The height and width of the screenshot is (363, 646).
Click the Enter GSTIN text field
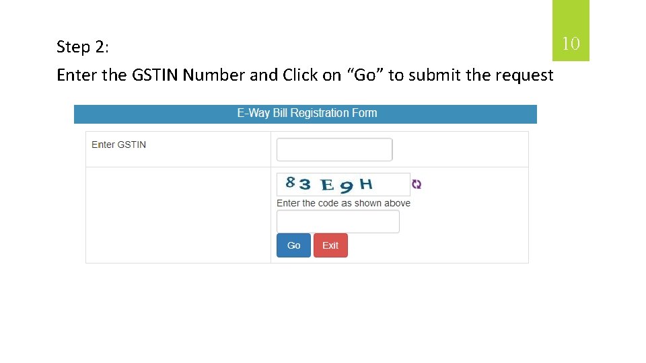[334, 149]
